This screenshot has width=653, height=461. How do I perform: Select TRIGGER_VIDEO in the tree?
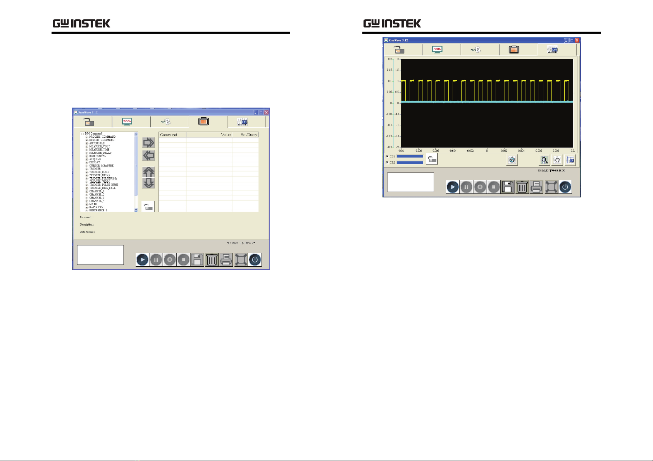pyautogui.click(x=100, y=182)
